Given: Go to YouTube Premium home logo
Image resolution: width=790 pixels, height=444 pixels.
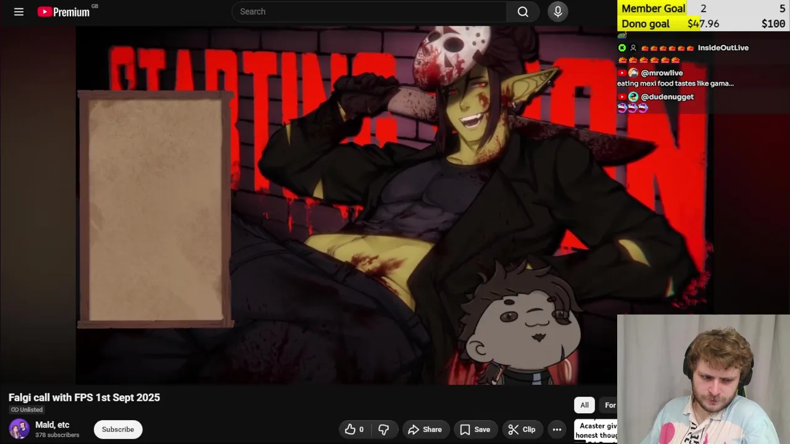Looking at the screenshot, I should (x=64, y=12).
